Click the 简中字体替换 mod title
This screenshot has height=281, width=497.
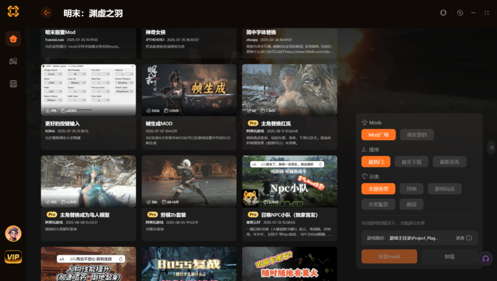[x=261, y=32]
